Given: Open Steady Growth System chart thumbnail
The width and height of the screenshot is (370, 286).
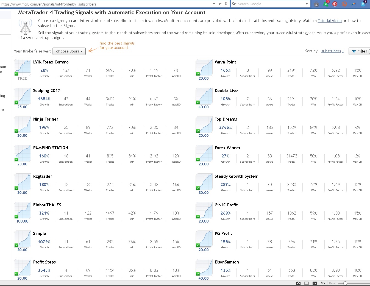Looking at the screenshot, I should tap(204, 182).
